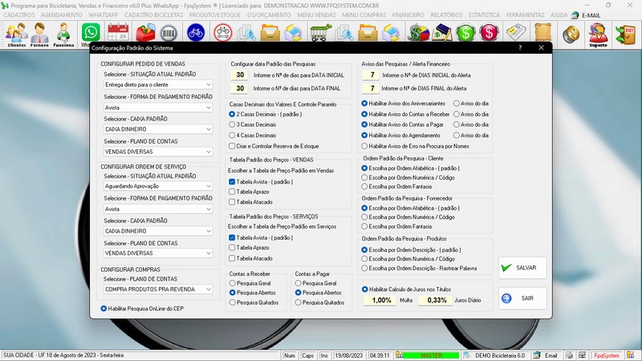Open sales SITUAÇÃO ATUAL 'Entrega direto para o cliente' dropdown
This screenshot has height=361, width=642.
coord(158,85)
